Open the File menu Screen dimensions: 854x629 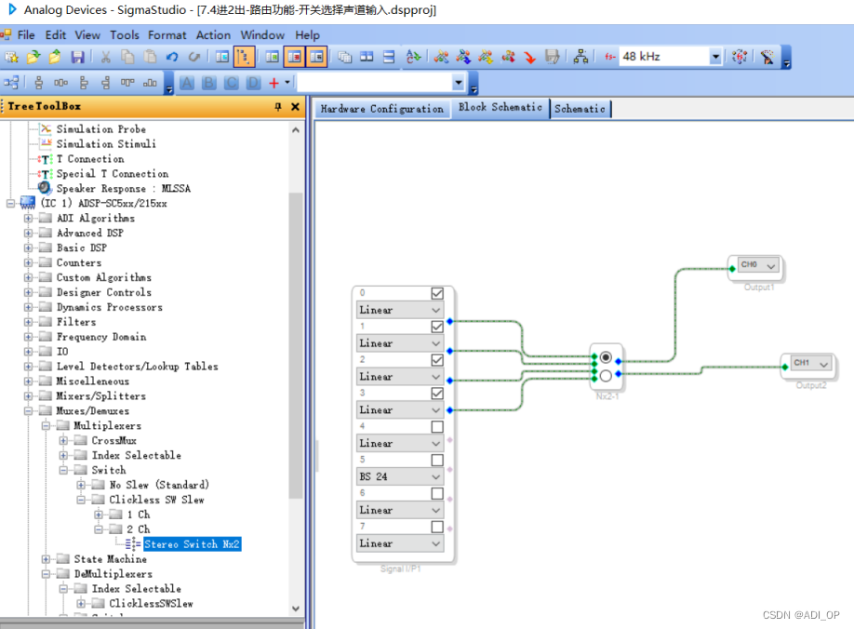click(26, 35)
